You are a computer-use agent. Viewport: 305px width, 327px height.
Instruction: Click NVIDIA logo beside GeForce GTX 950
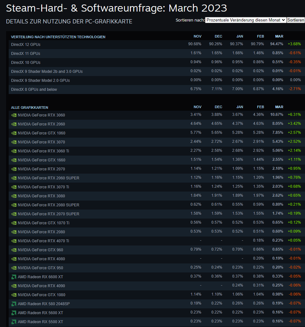click(x=14, y=268)
